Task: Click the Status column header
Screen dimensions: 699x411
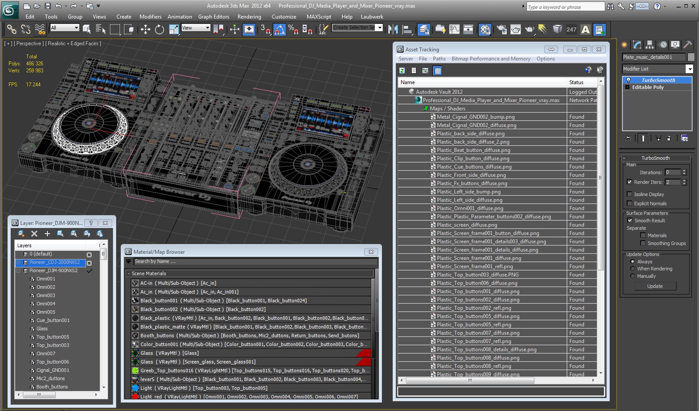Action: [x=582, y=82]
